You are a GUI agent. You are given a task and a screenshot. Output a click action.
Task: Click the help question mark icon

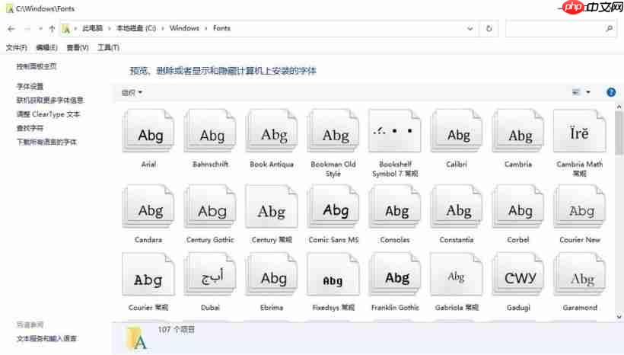tap(611, 92)
